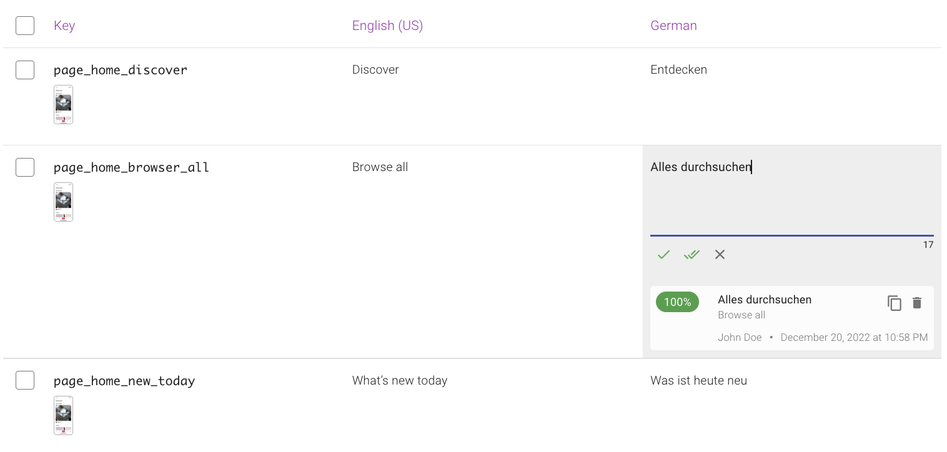This screenshot has width=947, height=452.
Task: Sort by the Key column header
Action: (64, 26)
